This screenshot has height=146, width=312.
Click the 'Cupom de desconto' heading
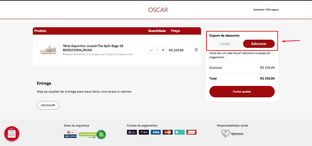pyautogui.click(x=224, y=36)
